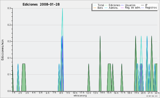Click the 19 h x-axis label
Image resolution: width=160 pixels, height=98 pixels.
[137, 93]
